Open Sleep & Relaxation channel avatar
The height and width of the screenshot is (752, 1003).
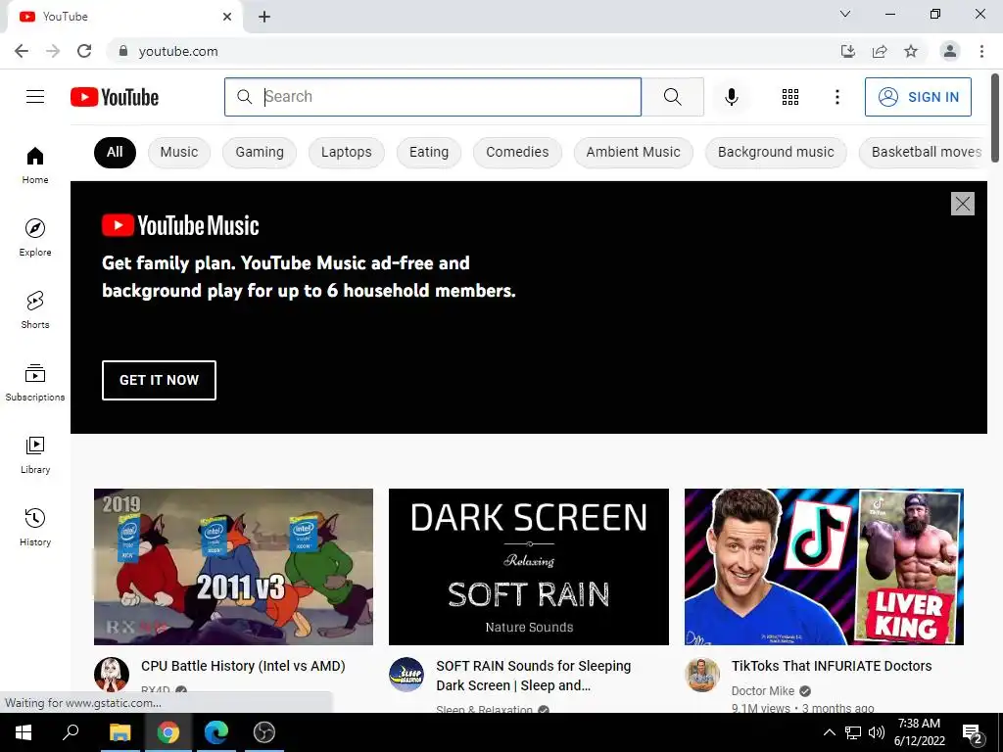tap(406, 674)
